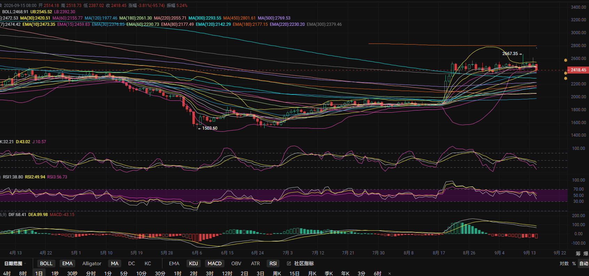
Task: Click the D:43.02 KDJ value
Action: point(23,142)
